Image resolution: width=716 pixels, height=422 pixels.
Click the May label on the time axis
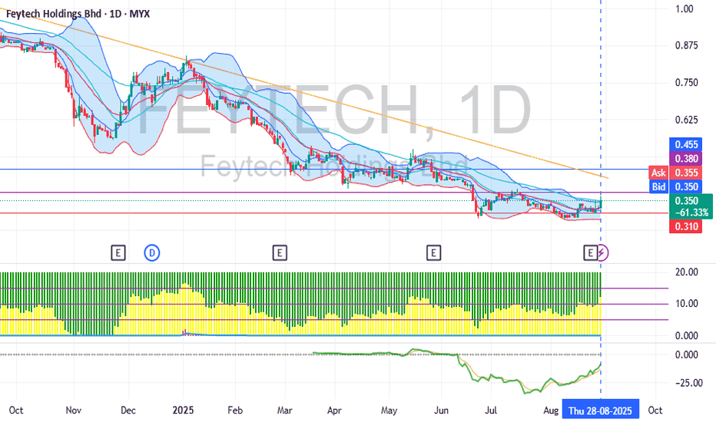tap(389, 410)
